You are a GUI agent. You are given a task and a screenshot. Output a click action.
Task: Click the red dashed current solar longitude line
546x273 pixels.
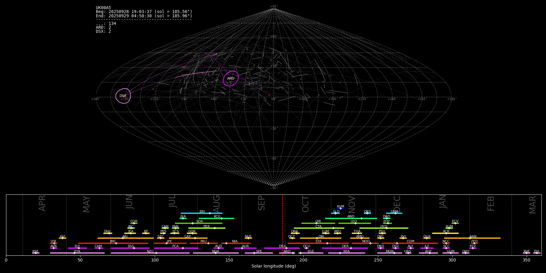tap(282, 225)
